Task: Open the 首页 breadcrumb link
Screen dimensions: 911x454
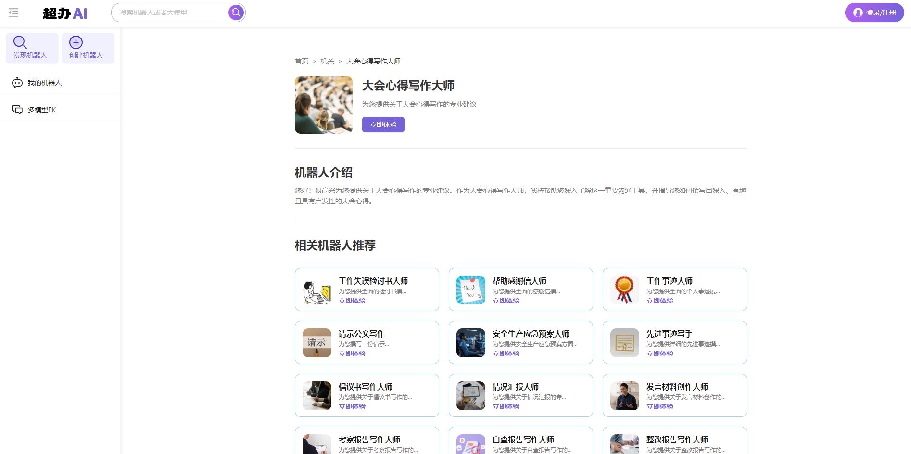Action: coord(301,61)
